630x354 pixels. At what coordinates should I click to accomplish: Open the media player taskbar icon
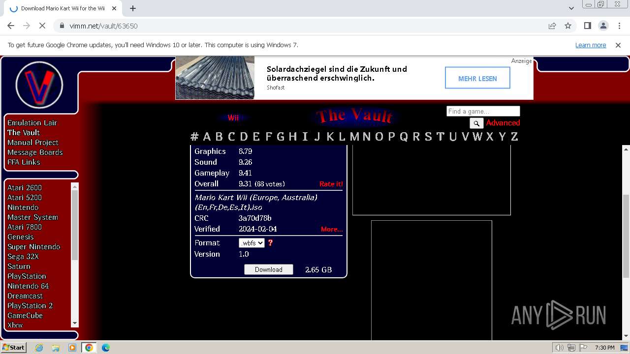[x=72, y=348]
